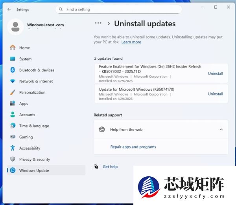
Task: Focus the Find a setting search box
Action: pos(119,9)
